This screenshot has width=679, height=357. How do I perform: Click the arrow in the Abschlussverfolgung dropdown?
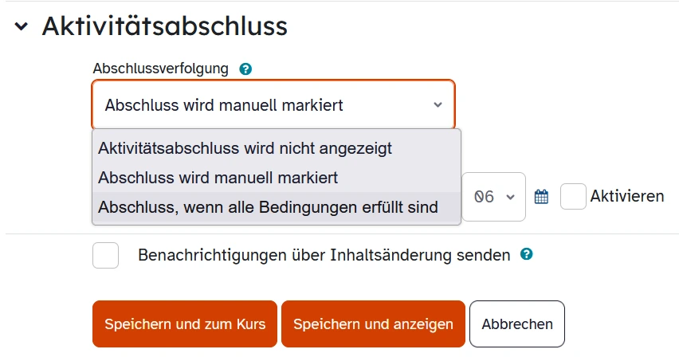tap(438, 105)
